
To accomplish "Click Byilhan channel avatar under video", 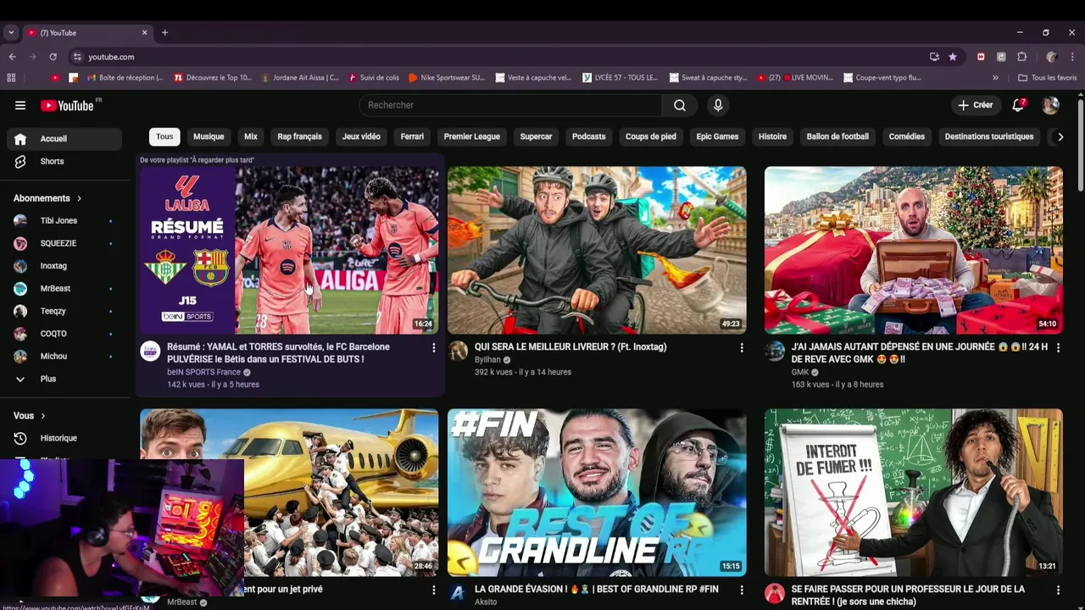I will 458,352.
